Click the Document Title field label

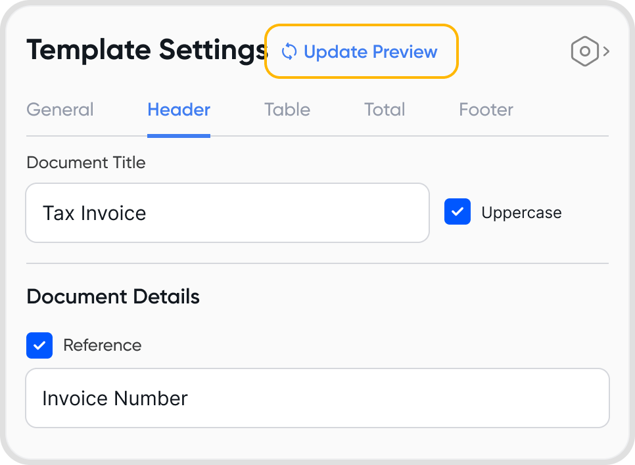click(x=86, y=162)
